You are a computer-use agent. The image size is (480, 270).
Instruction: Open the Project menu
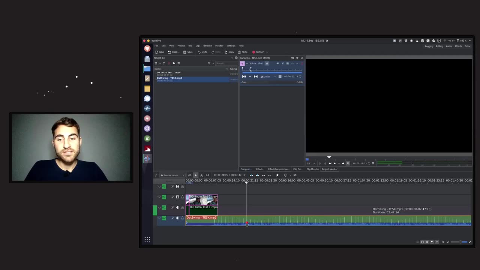tap(181, 46)
